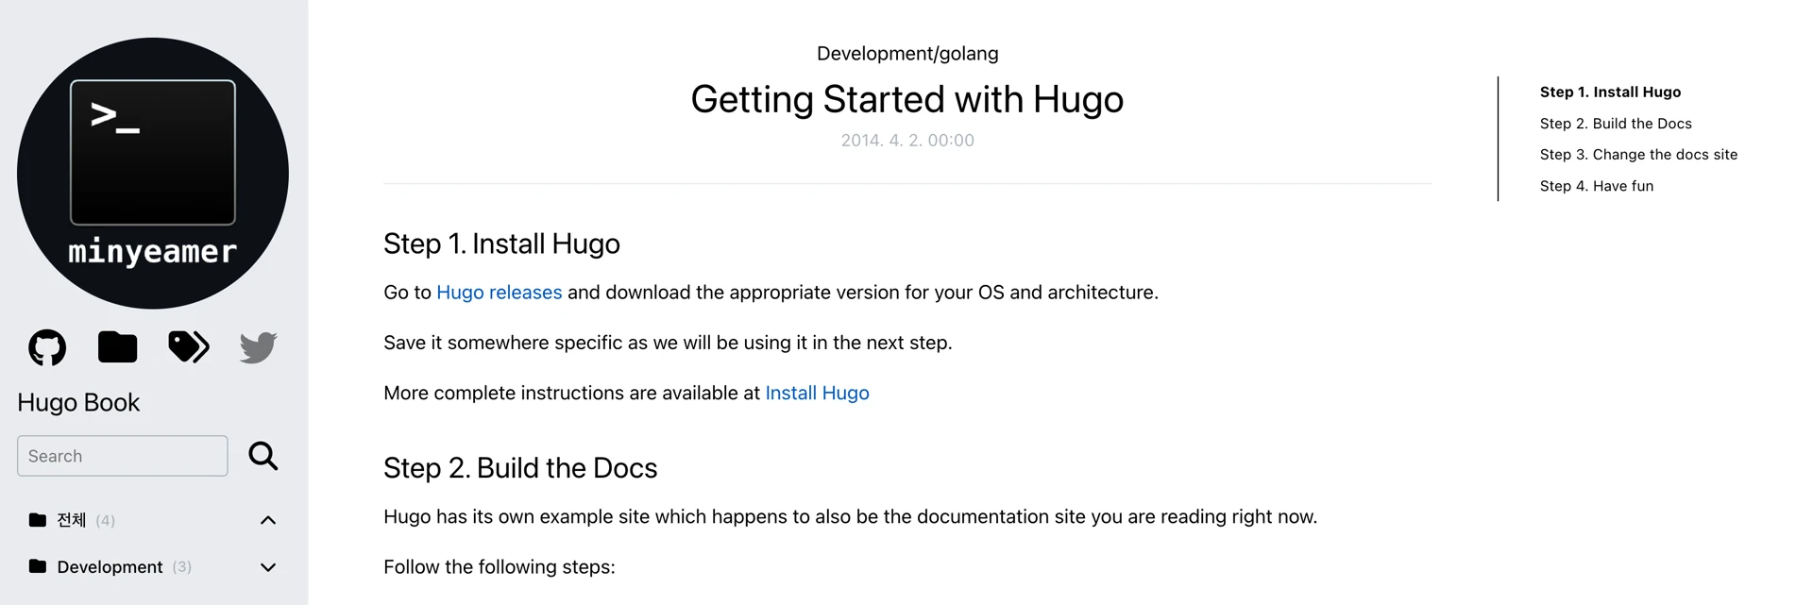Click the Step 1. Install Hugo heading

point(501,244)
